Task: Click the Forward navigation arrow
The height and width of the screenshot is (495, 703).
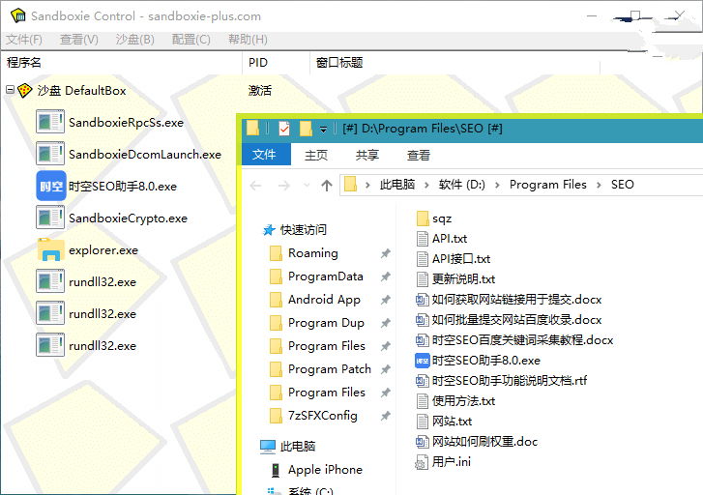Action: click(283, 186)
